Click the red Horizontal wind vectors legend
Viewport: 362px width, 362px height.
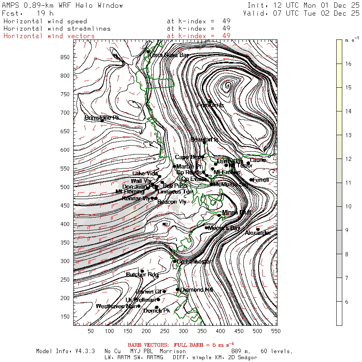(49, 36)
